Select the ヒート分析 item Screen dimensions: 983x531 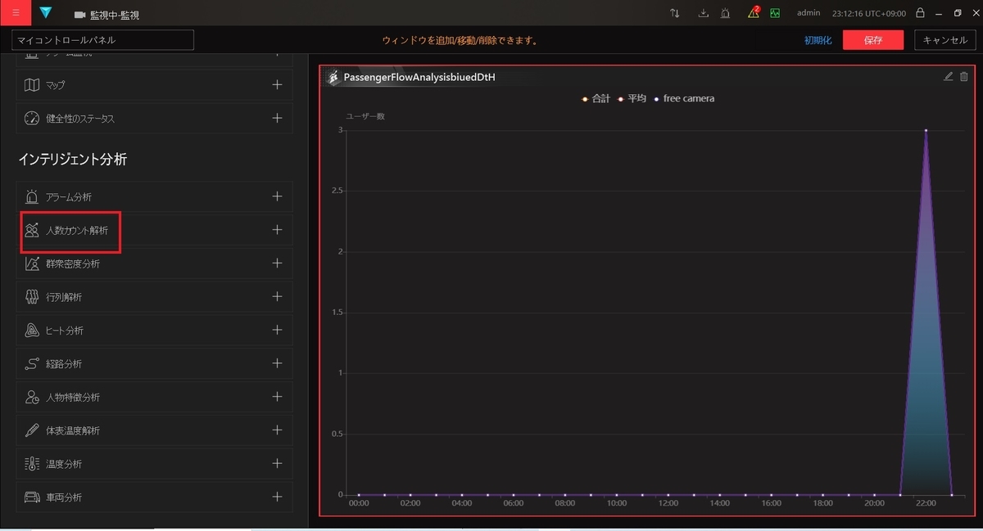tap(154, 331)
